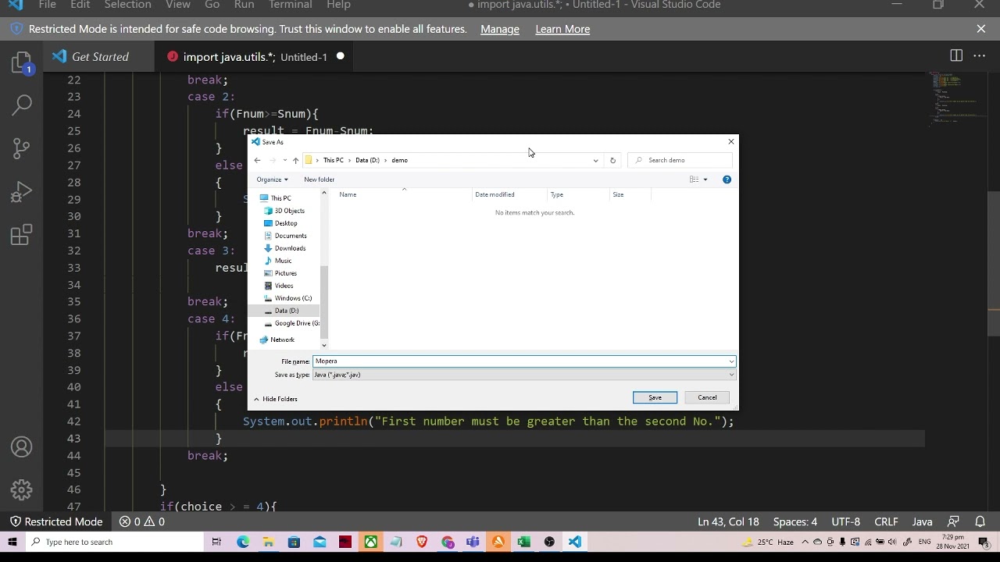Viewport: 1000px width, 562px height.
Task: Expand the File name history dropdown
Action: pyautogui.click(x=731, y=361)
